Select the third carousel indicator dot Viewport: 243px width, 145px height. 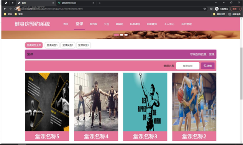(x=126, y=35)
